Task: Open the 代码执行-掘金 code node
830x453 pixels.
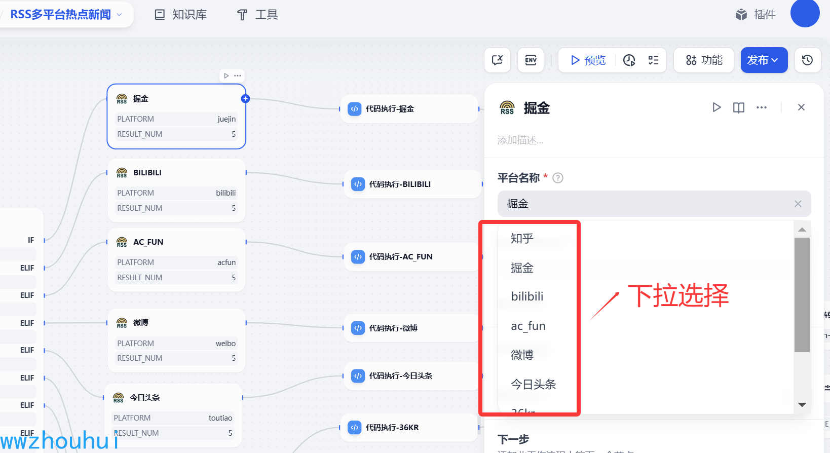Action: pyautogui.click(x=409, y=109)
